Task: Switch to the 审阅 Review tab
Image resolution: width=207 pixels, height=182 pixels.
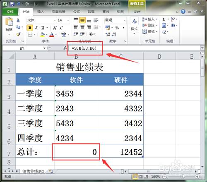Action: [106, 12]
